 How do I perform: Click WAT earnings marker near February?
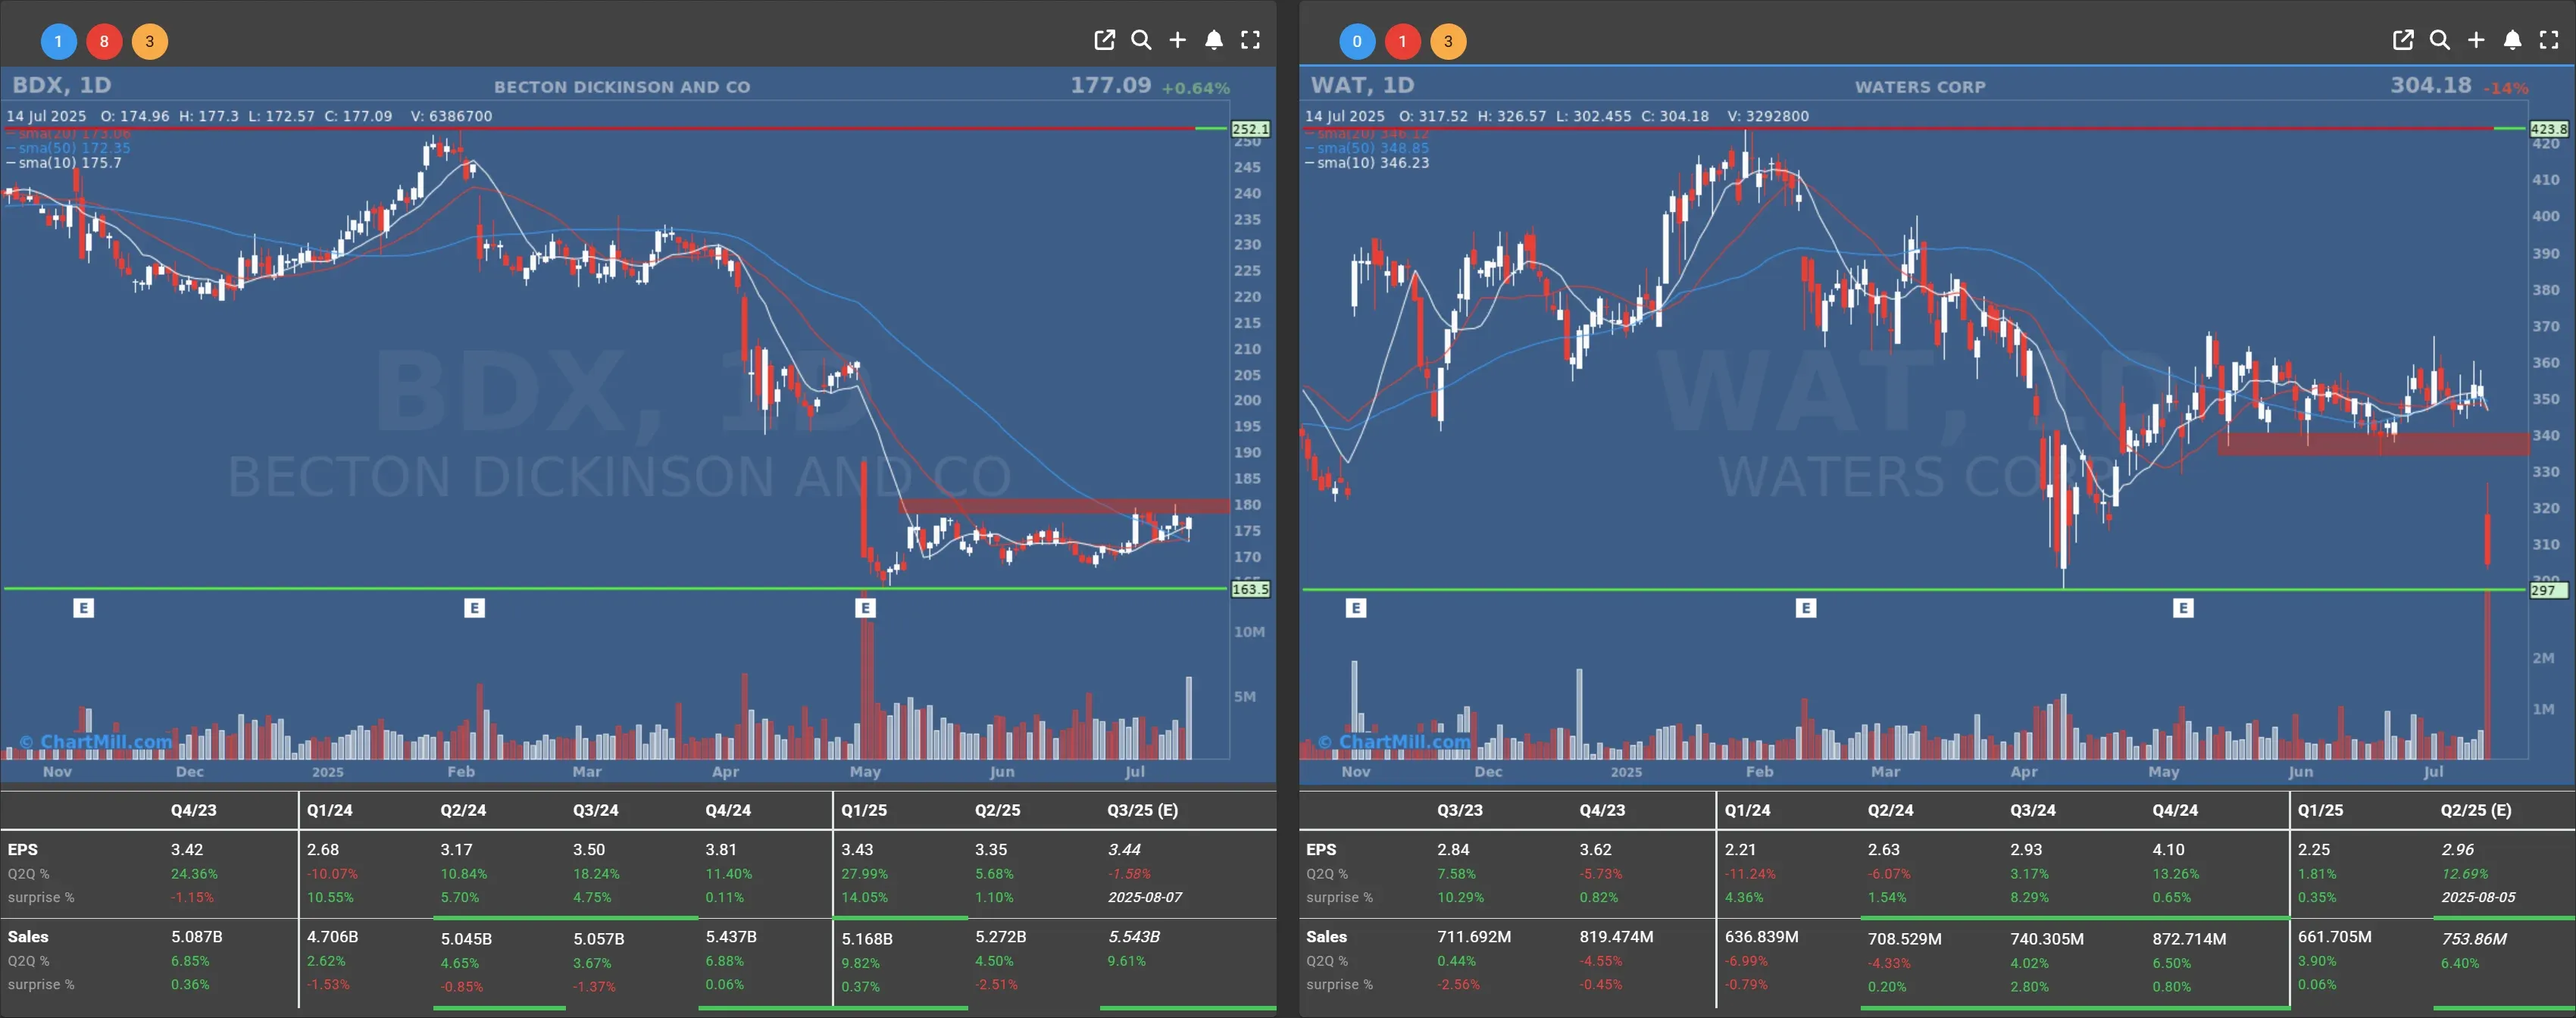[x=1806, y=608]
